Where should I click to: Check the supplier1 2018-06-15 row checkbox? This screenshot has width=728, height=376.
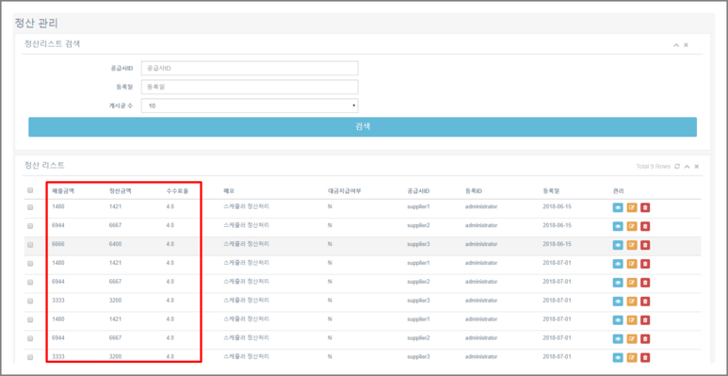pyautogui.click(x=30, y=207)
